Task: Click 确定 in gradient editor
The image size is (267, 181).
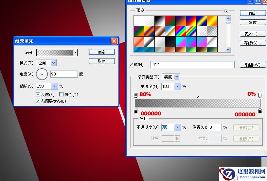Action: coord(253,13)
